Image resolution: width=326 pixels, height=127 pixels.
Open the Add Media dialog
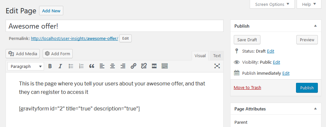click(22, 54)
